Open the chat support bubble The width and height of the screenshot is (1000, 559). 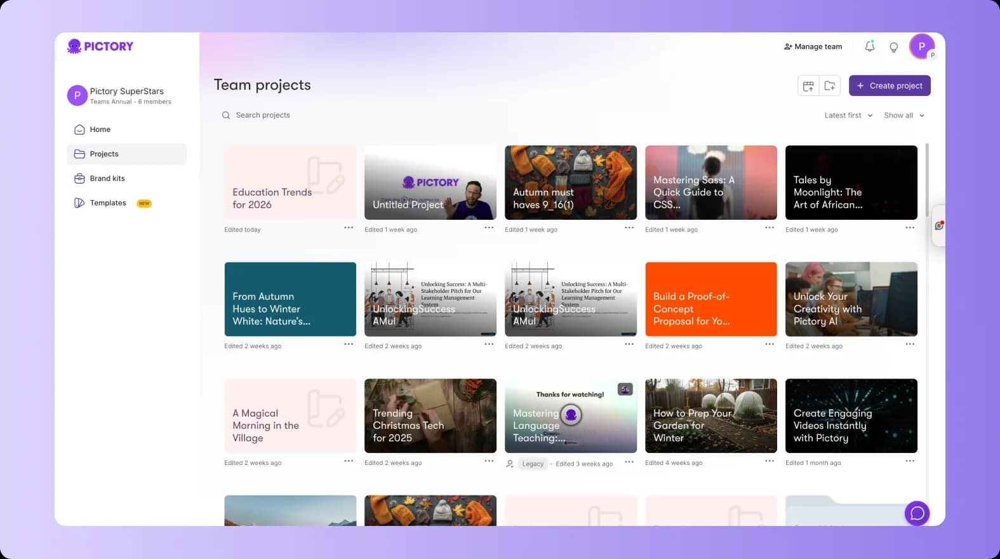click(917, 513)
